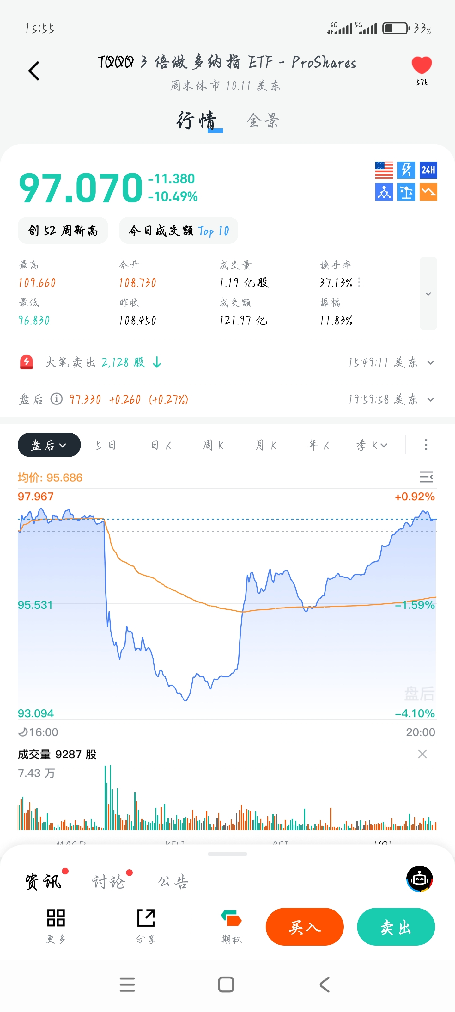Expand the 季K dropdown
The width and height of the screenshot is (455, 1012).
pyautogui.click(x=372, y=445)
